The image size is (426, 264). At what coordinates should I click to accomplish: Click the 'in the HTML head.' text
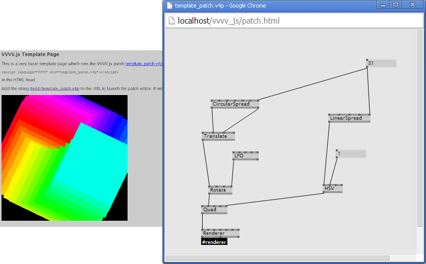click(x=19, y=79)
